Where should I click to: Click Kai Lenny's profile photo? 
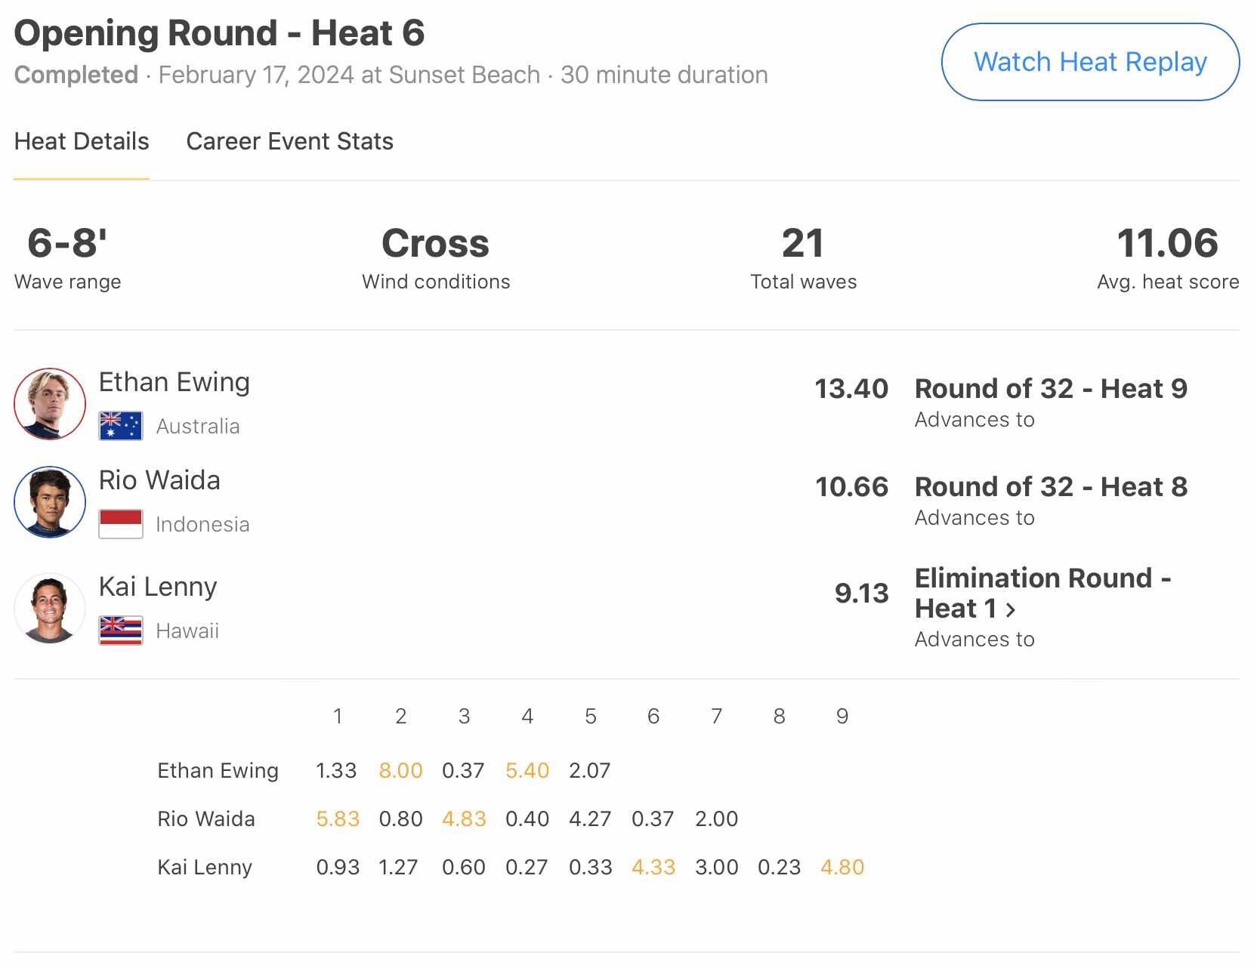point(50,609)
